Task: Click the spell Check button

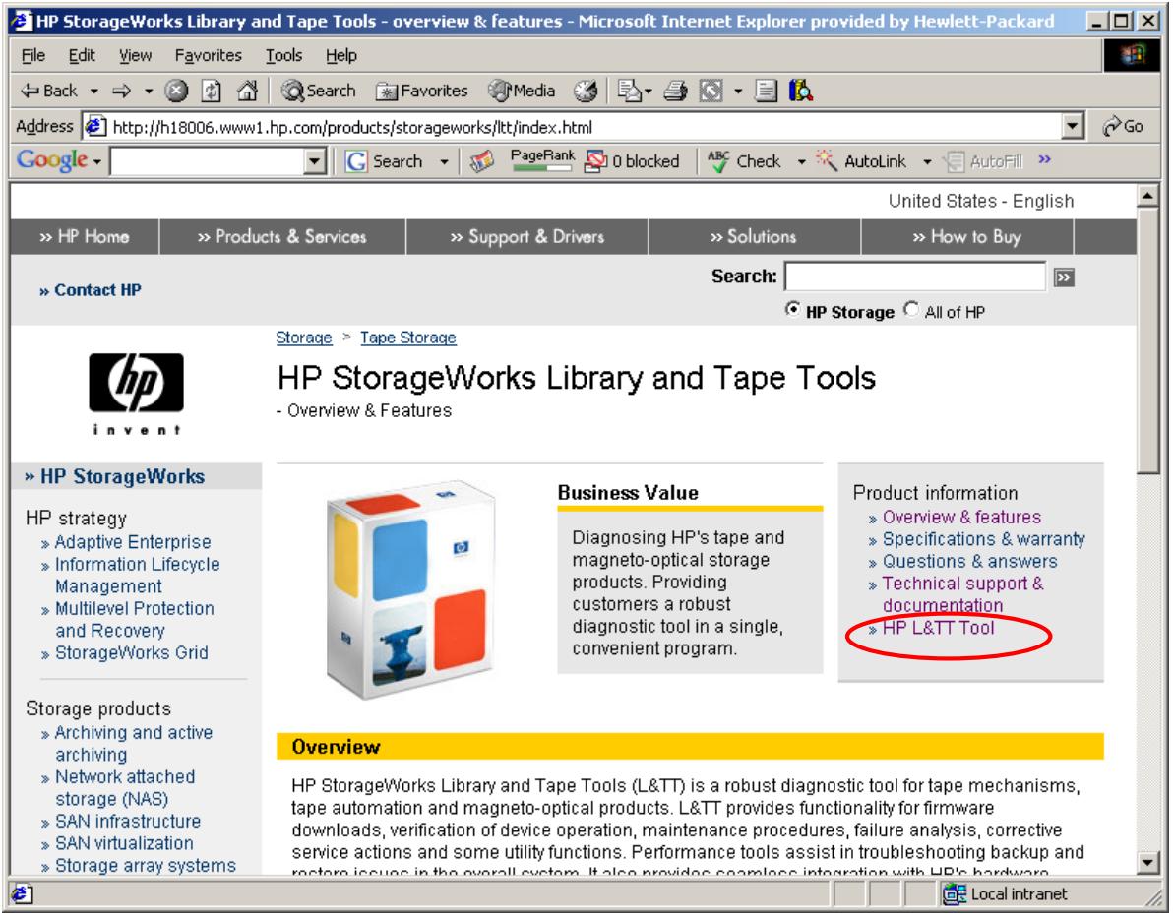Action: 744,161
